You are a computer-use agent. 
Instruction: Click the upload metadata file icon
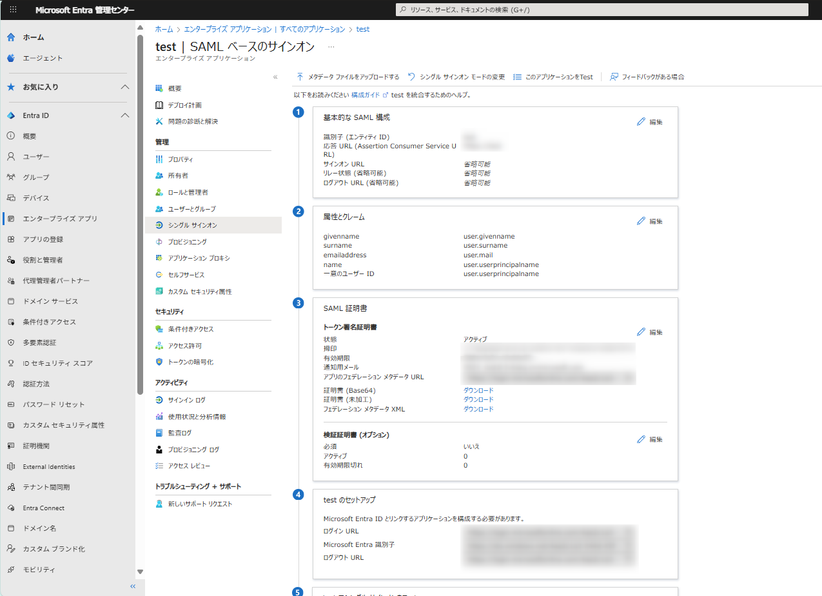click(x=300, y=77)
